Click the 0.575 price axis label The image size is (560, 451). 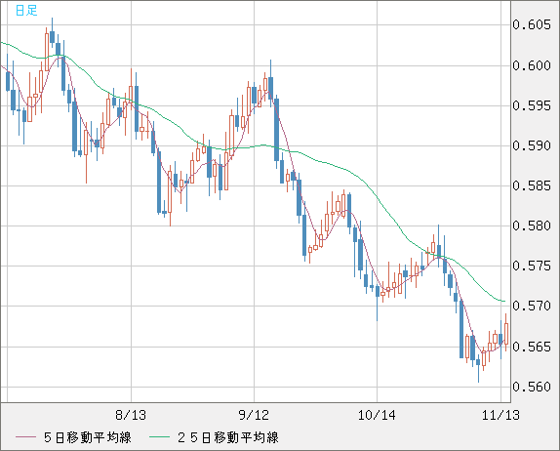[532, 266]
